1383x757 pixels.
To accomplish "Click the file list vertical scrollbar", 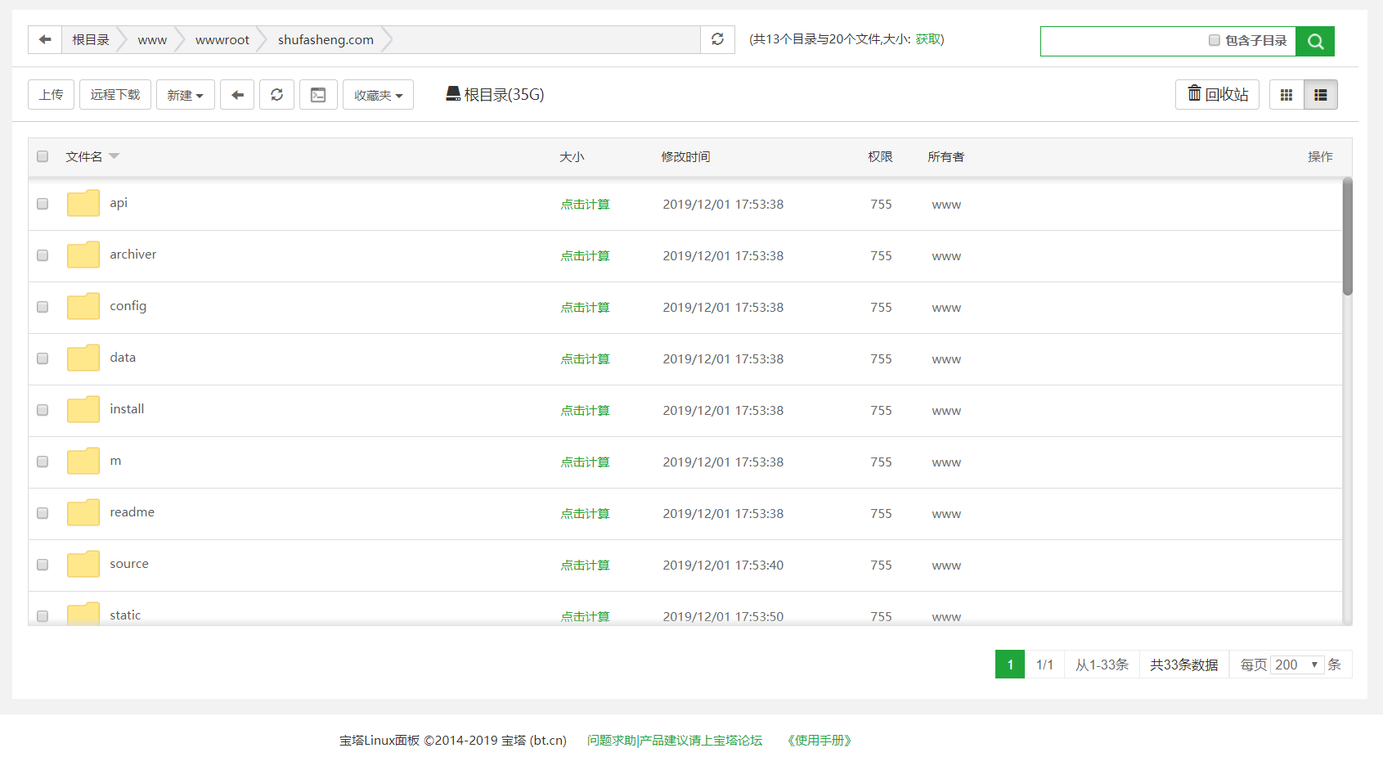I will coord(1347,237).
